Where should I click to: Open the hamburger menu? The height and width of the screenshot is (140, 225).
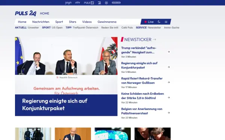click(x=166, y=22)
